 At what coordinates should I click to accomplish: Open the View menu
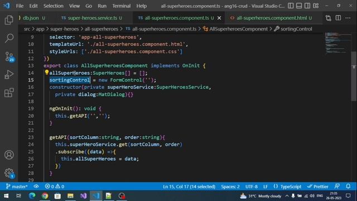click(74, 6)
